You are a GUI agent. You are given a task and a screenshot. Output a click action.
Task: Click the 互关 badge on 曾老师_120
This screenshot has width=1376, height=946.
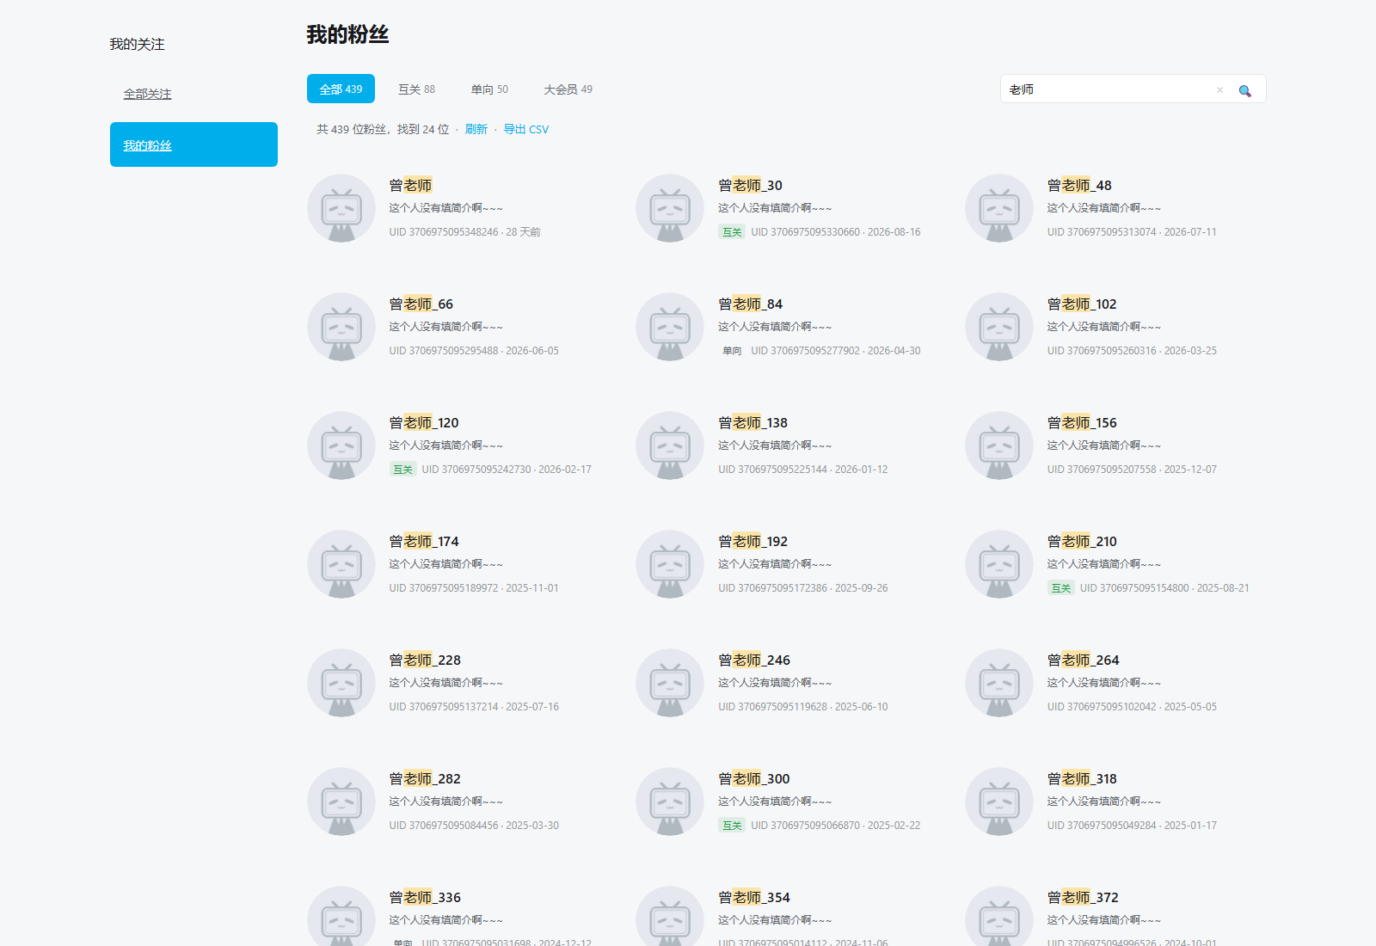point(402,470)
